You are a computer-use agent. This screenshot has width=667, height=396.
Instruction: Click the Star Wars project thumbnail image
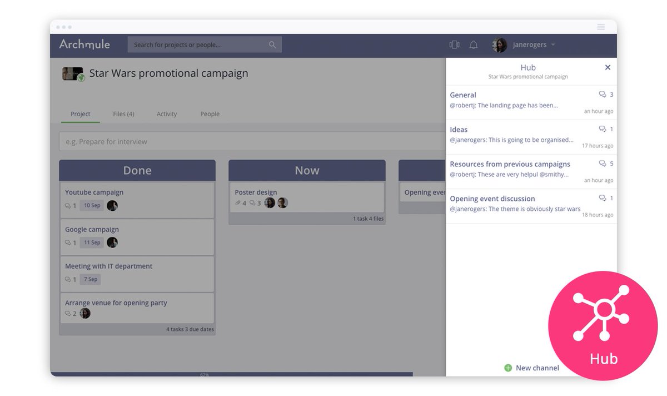pyautogui.click(x=73, y=74)
